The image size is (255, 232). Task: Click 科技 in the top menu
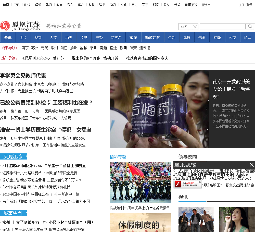tap(92, 5)
